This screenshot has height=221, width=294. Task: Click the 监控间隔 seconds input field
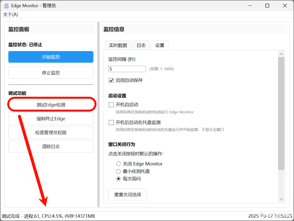point(127,69)
